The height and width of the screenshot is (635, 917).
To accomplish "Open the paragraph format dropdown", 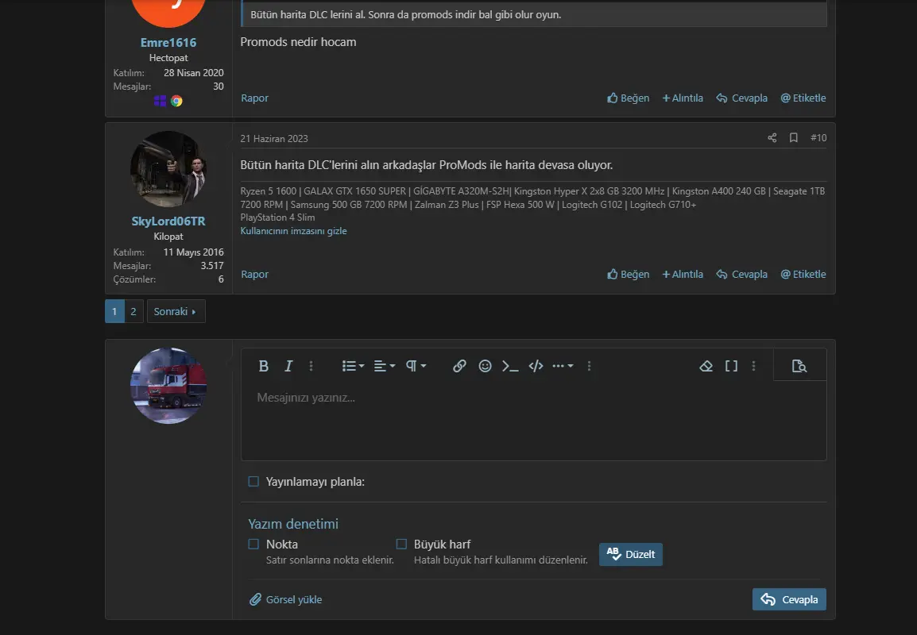I will 416,366.
